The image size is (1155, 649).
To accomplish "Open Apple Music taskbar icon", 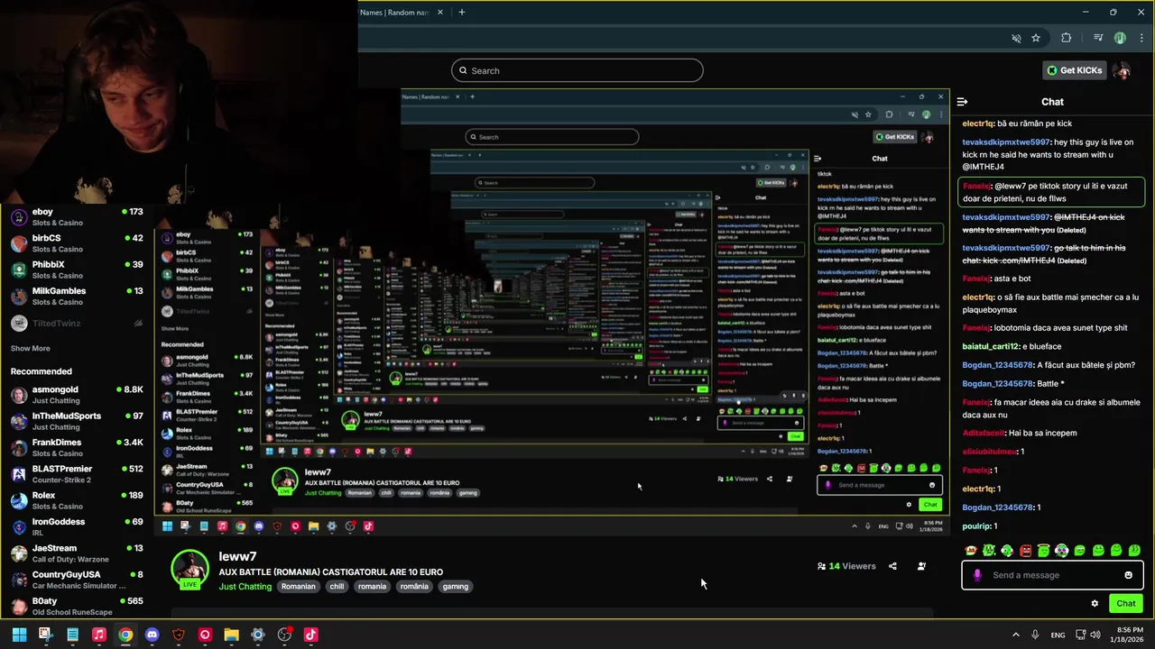I will coord(99,635).
